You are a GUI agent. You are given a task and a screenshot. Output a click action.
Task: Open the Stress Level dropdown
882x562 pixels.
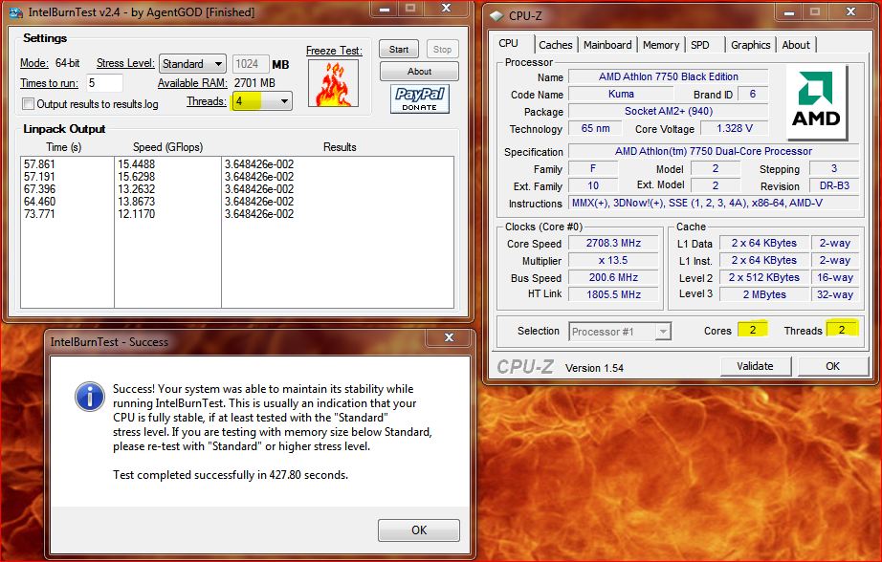click(192, 63)
